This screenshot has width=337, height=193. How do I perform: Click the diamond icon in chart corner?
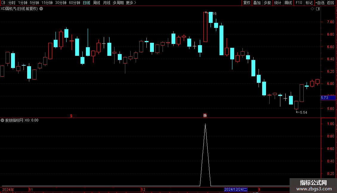(x=313, y=9)
